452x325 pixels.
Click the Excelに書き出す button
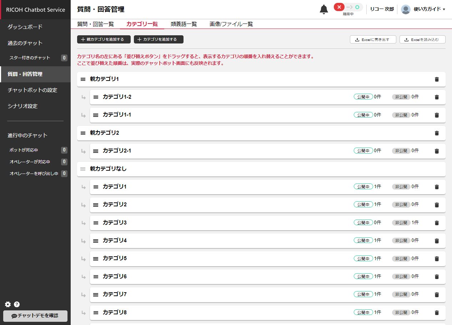point(373,40)
